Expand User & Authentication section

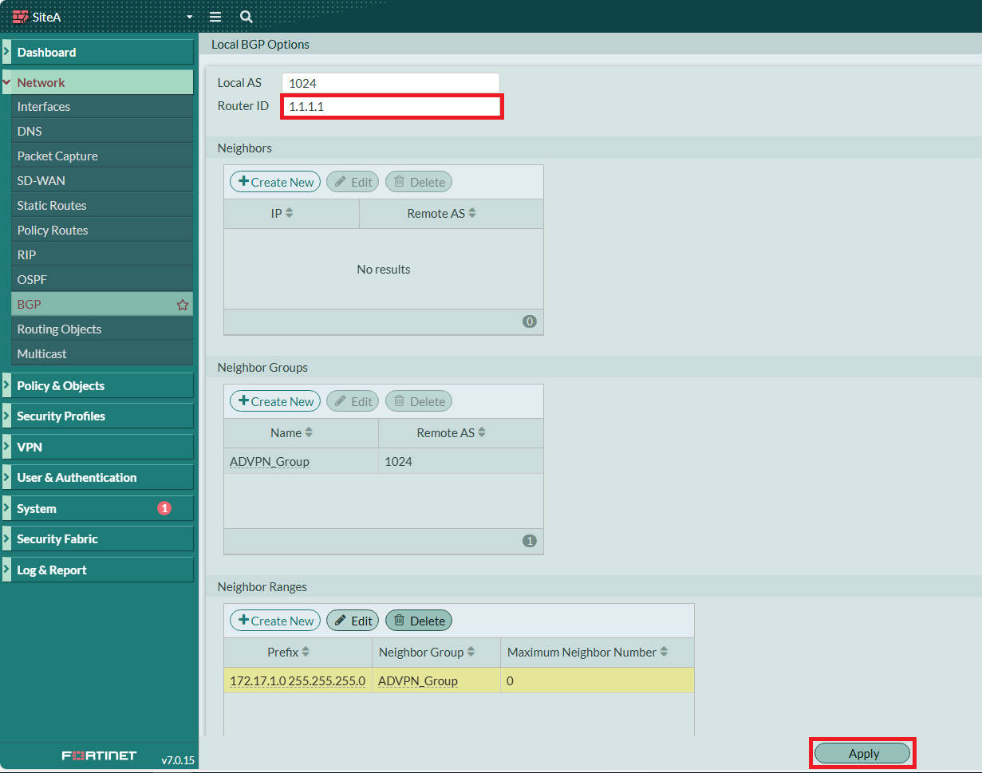pos(97,477)
